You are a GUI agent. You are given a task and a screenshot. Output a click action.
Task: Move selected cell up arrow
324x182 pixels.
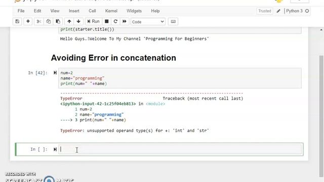(69, 21)
